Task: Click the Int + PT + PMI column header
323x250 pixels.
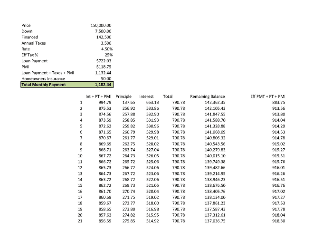Action: [x=98, y=96]
